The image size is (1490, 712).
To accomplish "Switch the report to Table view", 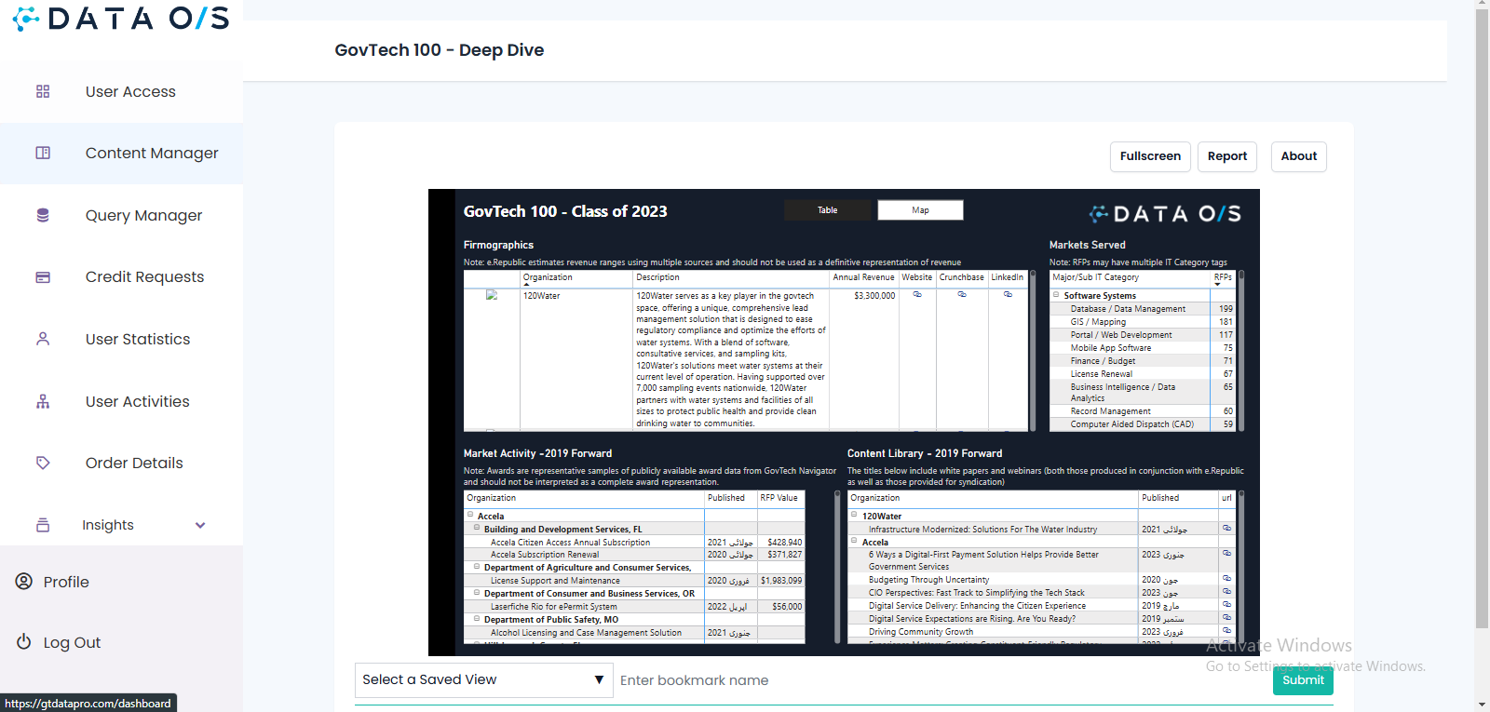I will point(827,210).
